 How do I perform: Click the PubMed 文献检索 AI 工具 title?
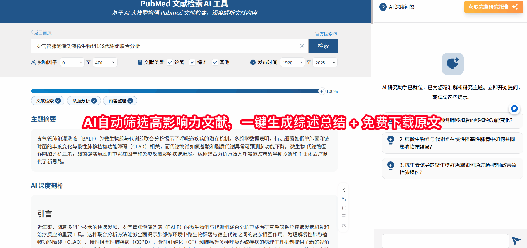click(185, 4)
